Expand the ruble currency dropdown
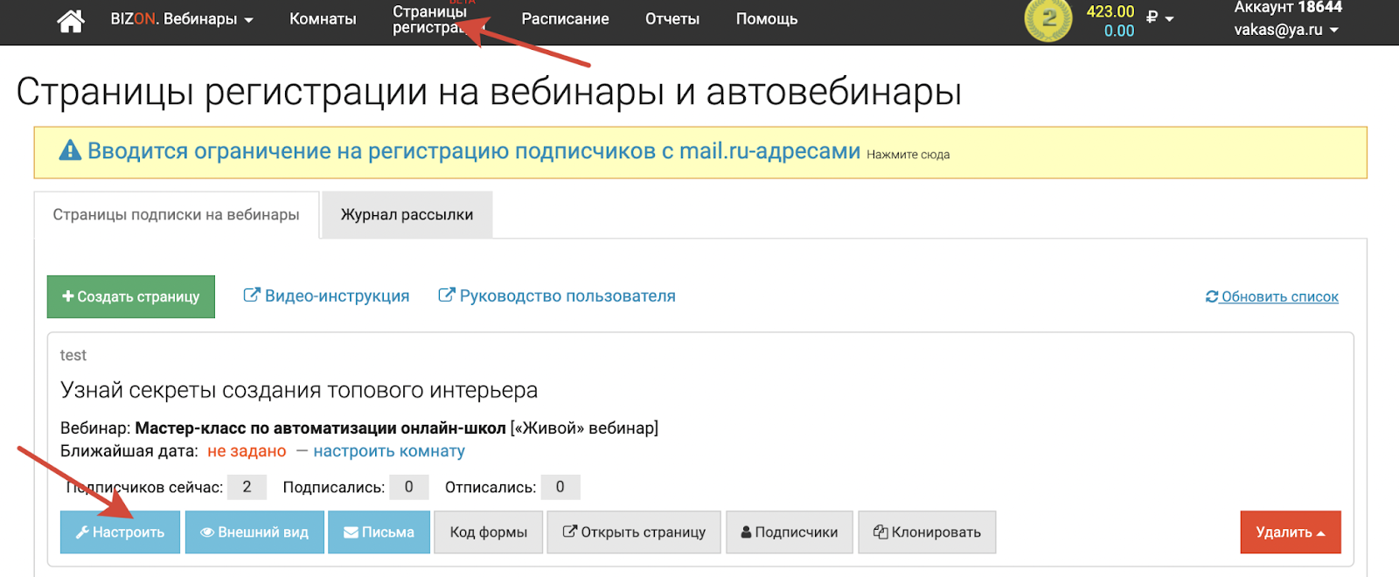The height and width of the screenshot is (577, 1399). [x=1160, y=18]
